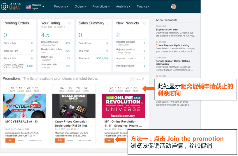Join the MY CYBERSALE promotion
Viewport: 238px width, 156px height.
click(10, 140)
